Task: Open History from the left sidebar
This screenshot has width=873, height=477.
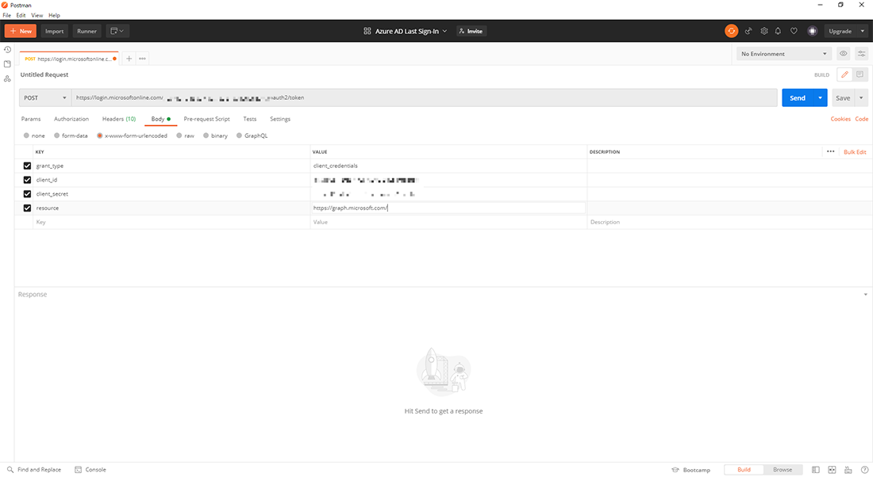Action: point(7,49)
